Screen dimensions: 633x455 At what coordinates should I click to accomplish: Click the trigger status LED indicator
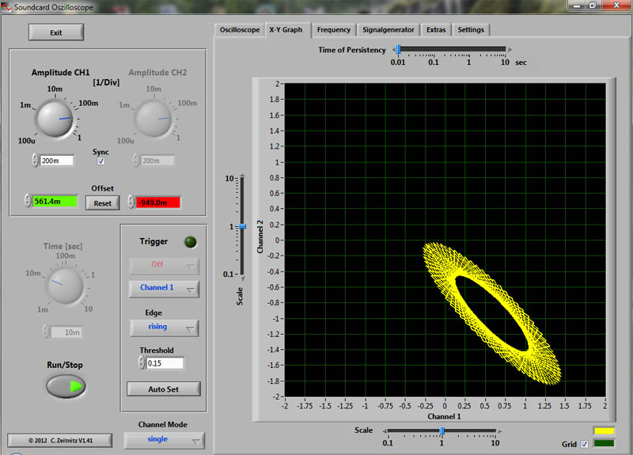[x=190, y=242]
